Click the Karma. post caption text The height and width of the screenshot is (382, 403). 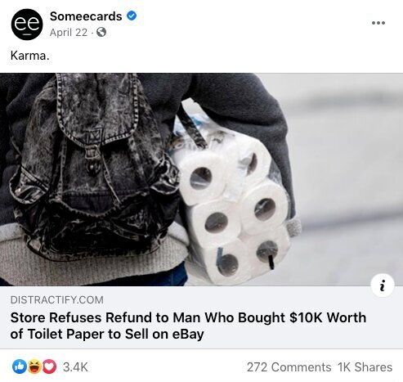pyautogui.click(x=30, y=56)
